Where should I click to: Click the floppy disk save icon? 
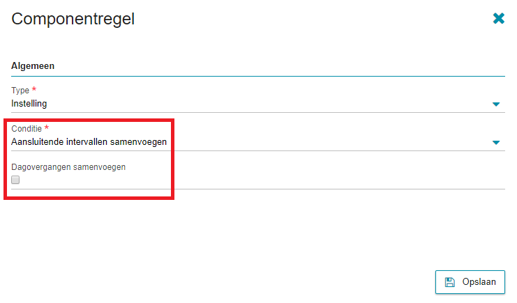450,282
